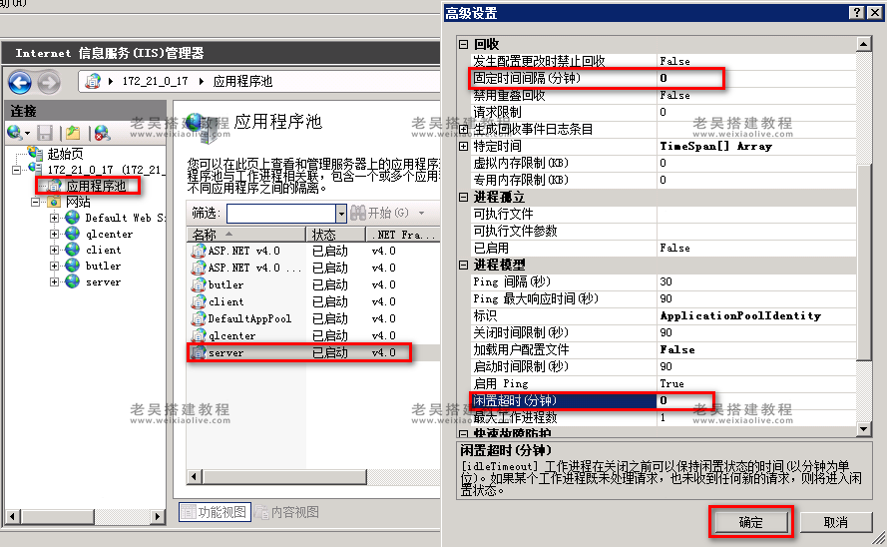The height and width of the screenshot is (547, 887).
Task: Collapse the Sites node in tree
Action: pos(35,202)
